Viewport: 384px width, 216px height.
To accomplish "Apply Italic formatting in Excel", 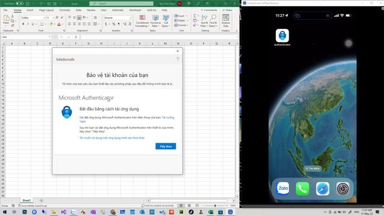I will pyautogui.click(x=28, y=24).
